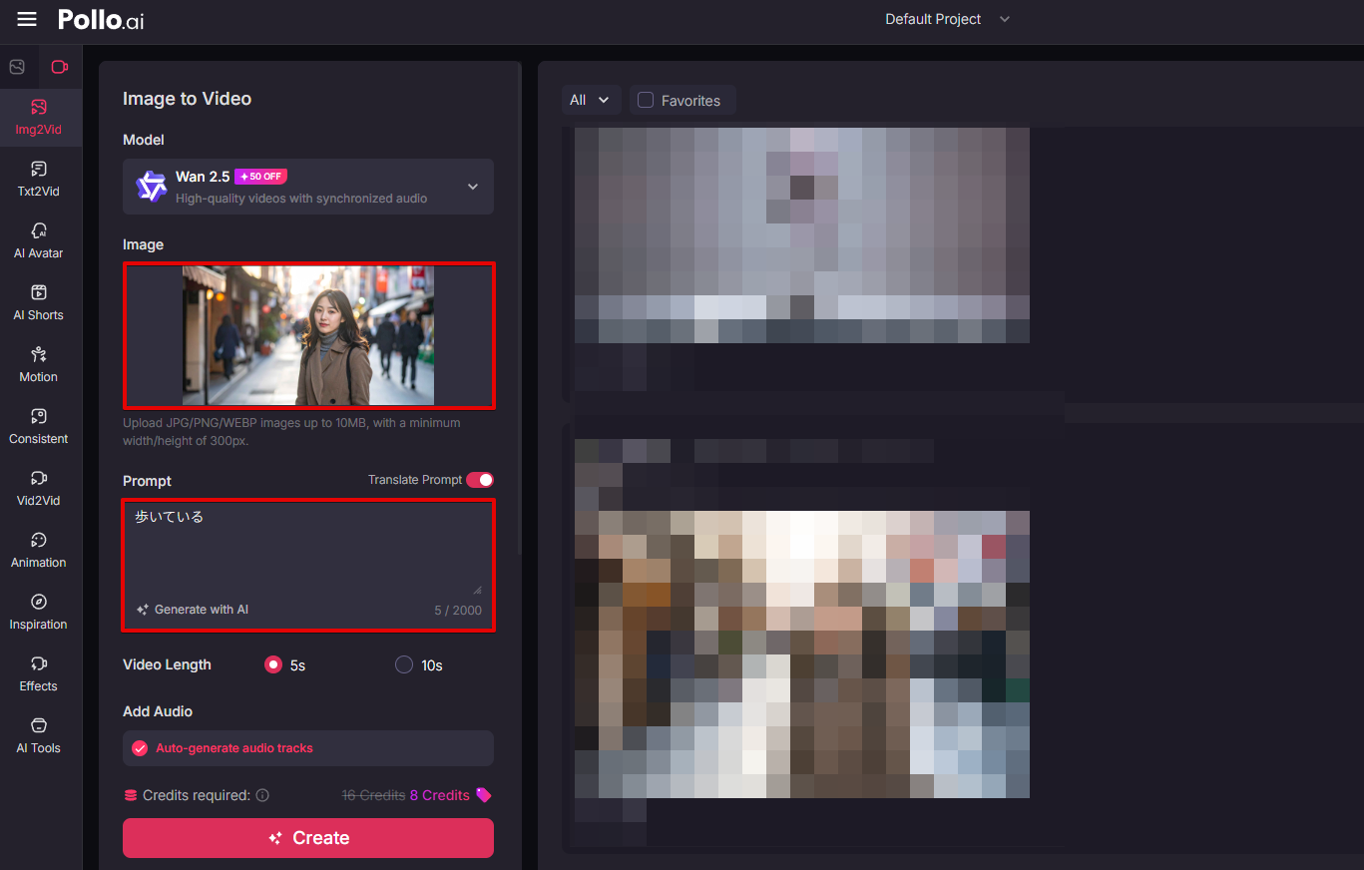Check the Favorites checkbox
This screenshot has width=1364, height=870.
[646, 100]
